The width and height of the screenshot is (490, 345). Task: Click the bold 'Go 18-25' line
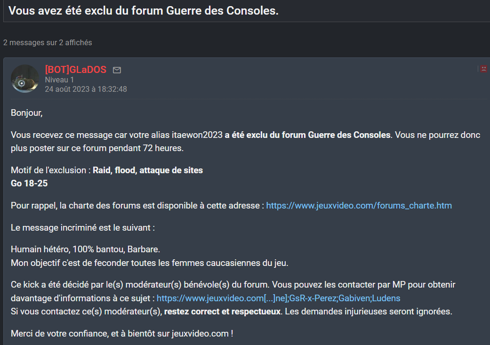[x=29, y=184]
